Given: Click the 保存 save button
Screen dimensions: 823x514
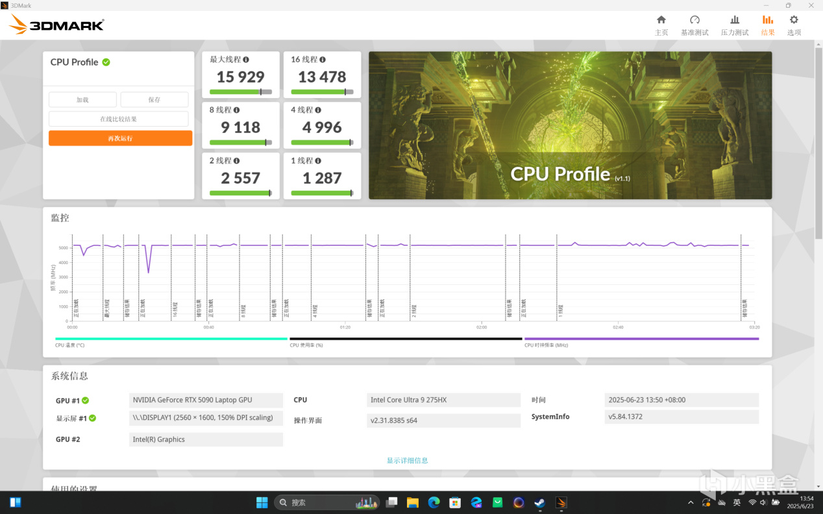Looking at the screenshot, I should (x=154, y=99).
